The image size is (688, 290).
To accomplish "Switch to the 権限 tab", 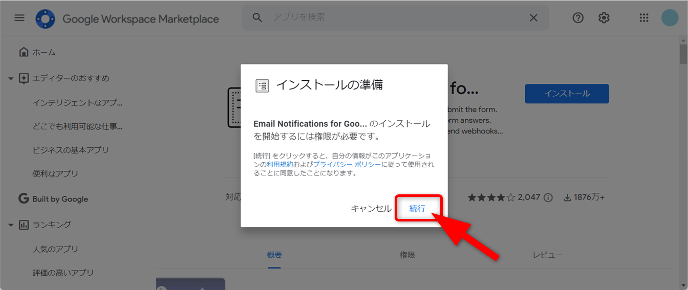I will (407, 255).
